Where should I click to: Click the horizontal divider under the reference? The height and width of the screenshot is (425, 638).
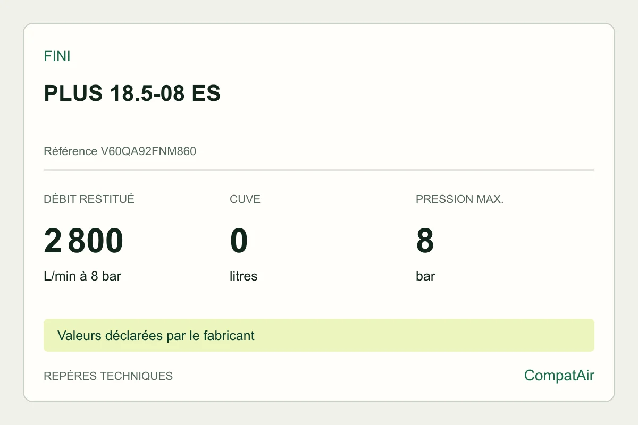click(x=319, y=170)
